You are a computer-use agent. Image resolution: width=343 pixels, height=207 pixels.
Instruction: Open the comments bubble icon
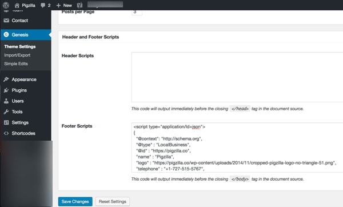point(43,6)
